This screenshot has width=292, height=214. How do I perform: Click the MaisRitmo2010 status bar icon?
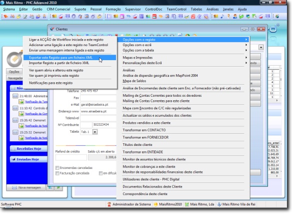click(155, 204)
